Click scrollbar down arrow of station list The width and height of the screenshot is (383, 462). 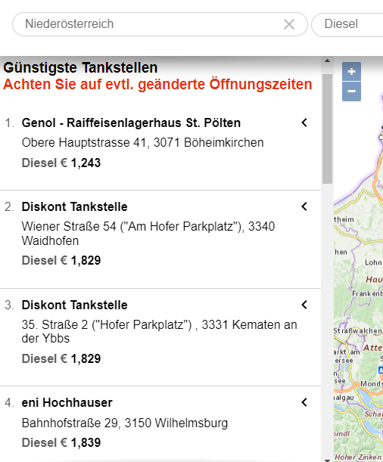327,460
